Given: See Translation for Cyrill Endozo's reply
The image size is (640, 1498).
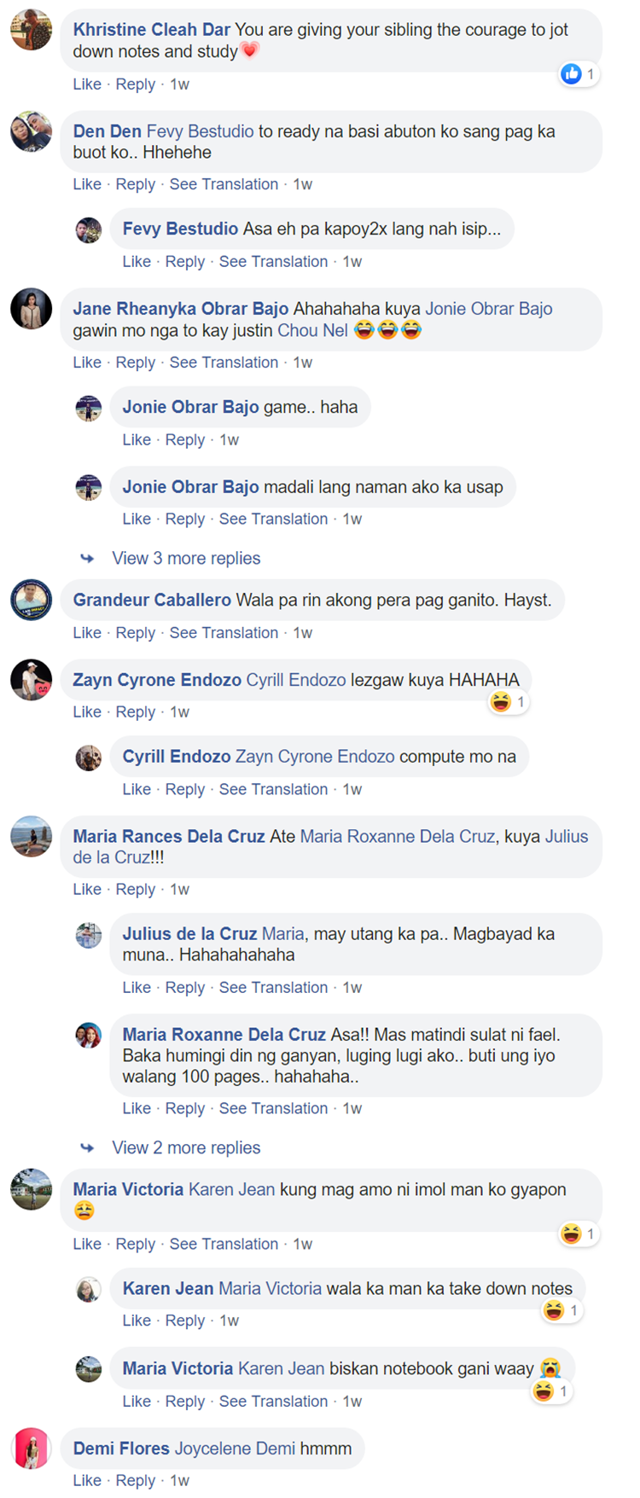Looking at the screenshot, I should tap(273, 789).
